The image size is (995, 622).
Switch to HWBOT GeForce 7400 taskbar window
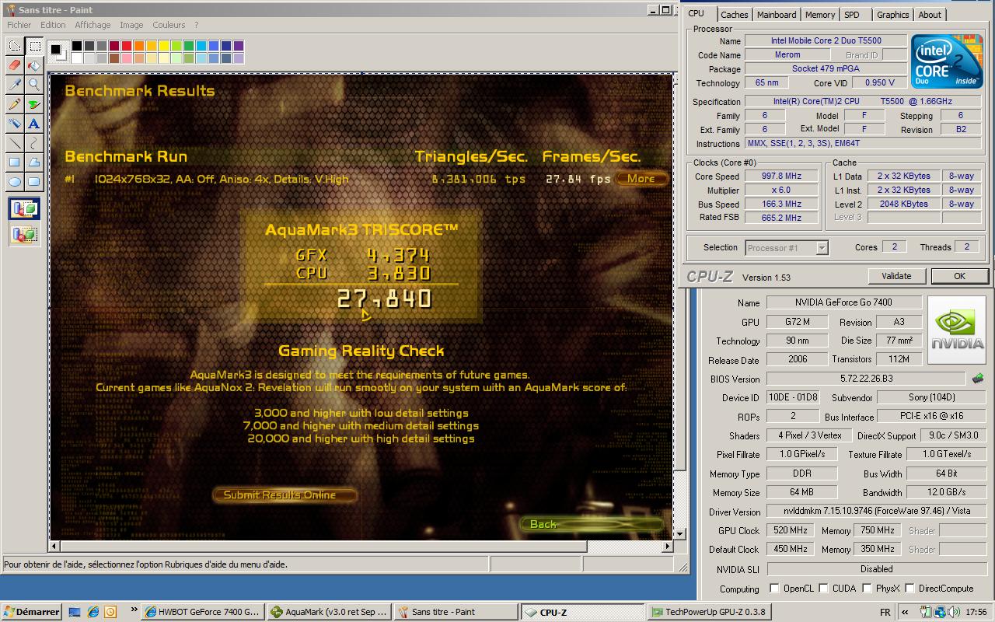[x=202, y=612]
